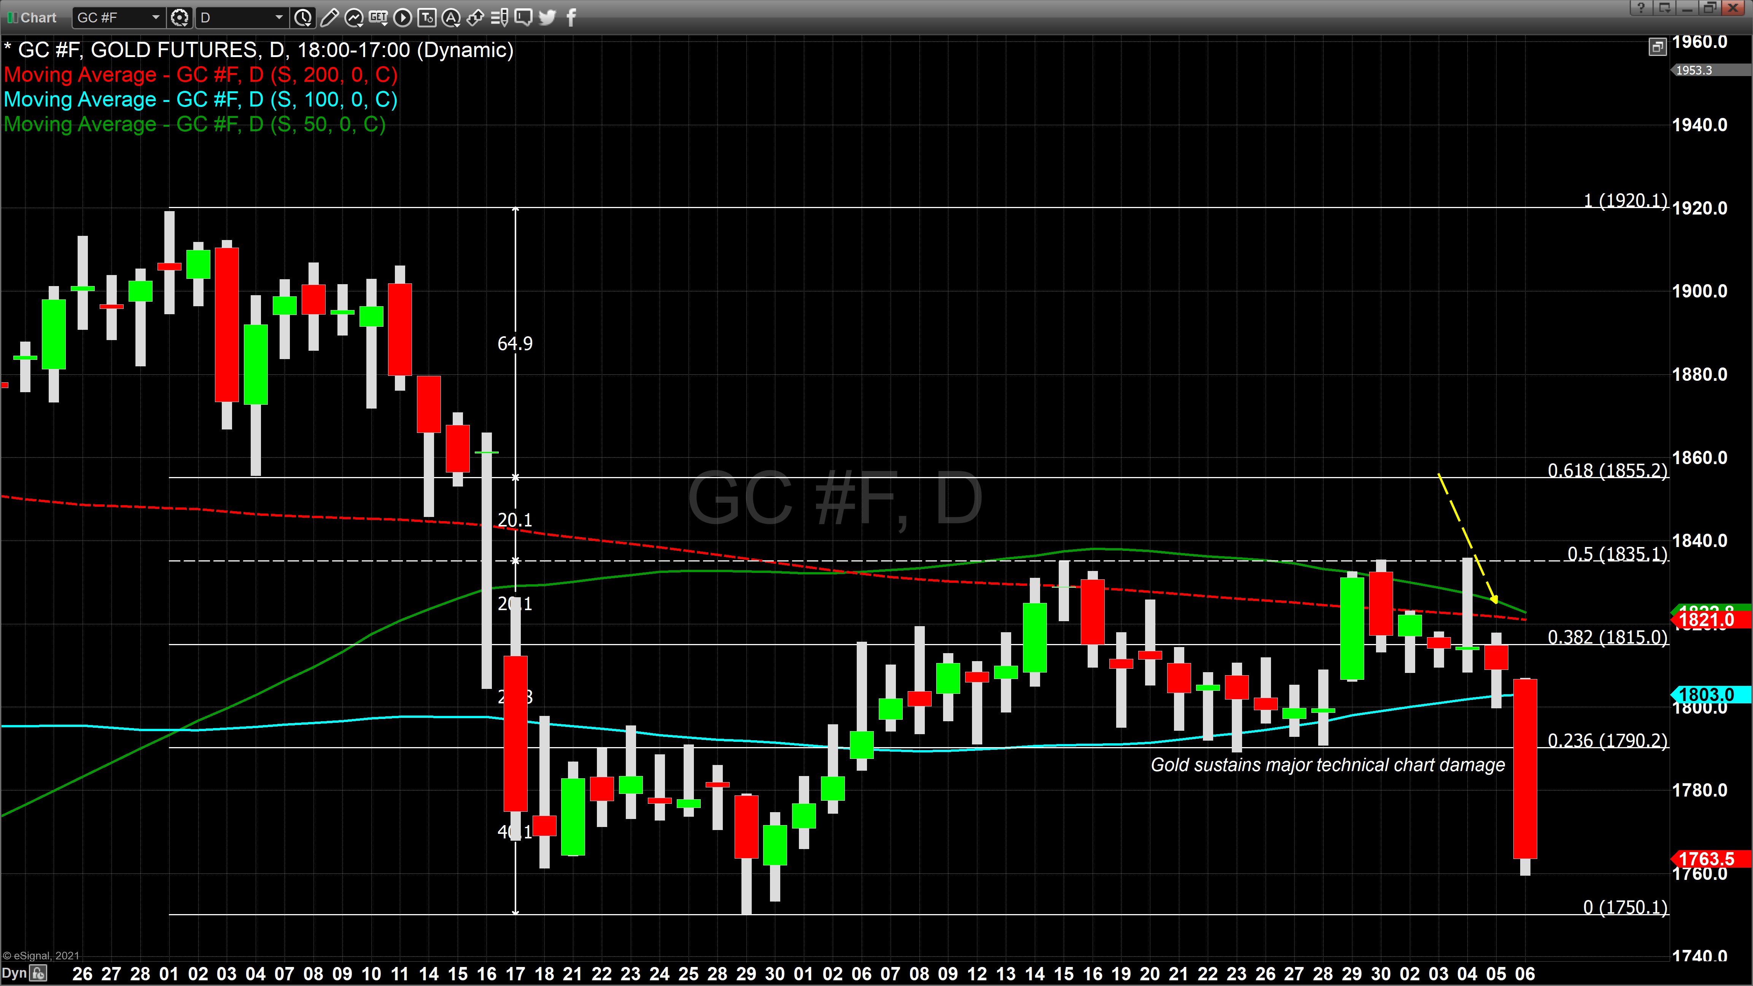Viewport: 1753px width, 986px height.
Task: Click the chat comment bubble icon
Action: (523, 18)
